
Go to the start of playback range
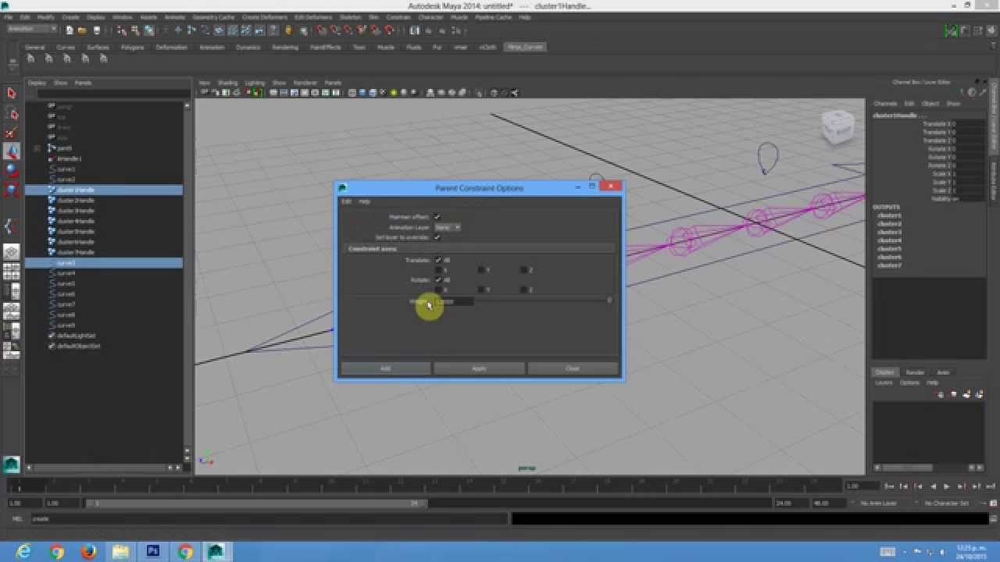click(890, 486)
